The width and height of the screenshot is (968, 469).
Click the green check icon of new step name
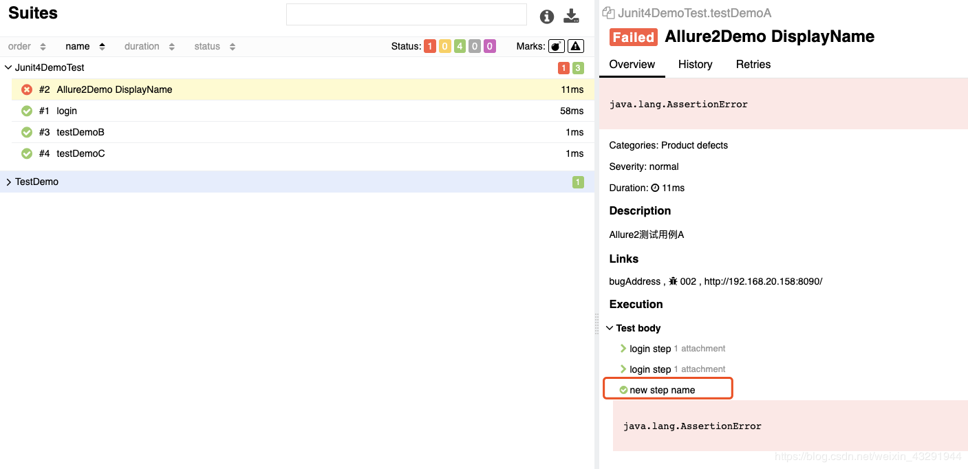coord(623,390)
